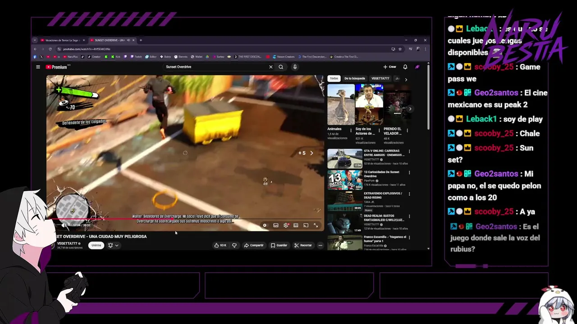Go to the YouTube Premium home logo
The height and width of the screenshot is (324, 577).
coord(57,67)
